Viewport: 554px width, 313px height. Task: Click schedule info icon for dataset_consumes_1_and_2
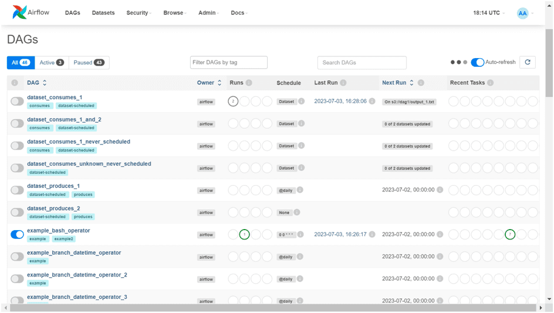pos(302,123)
